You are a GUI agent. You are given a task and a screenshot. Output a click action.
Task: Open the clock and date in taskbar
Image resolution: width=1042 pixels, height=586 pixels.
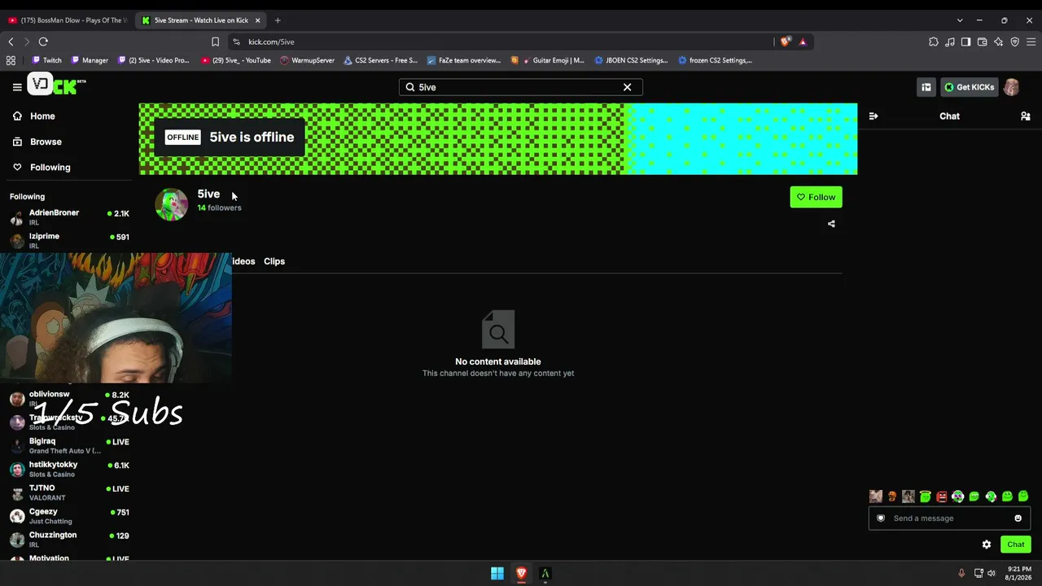click(x=1018, y=573)
